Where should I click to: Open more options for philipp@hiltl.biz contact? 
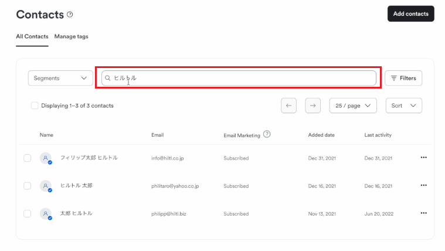click(424, 213)
